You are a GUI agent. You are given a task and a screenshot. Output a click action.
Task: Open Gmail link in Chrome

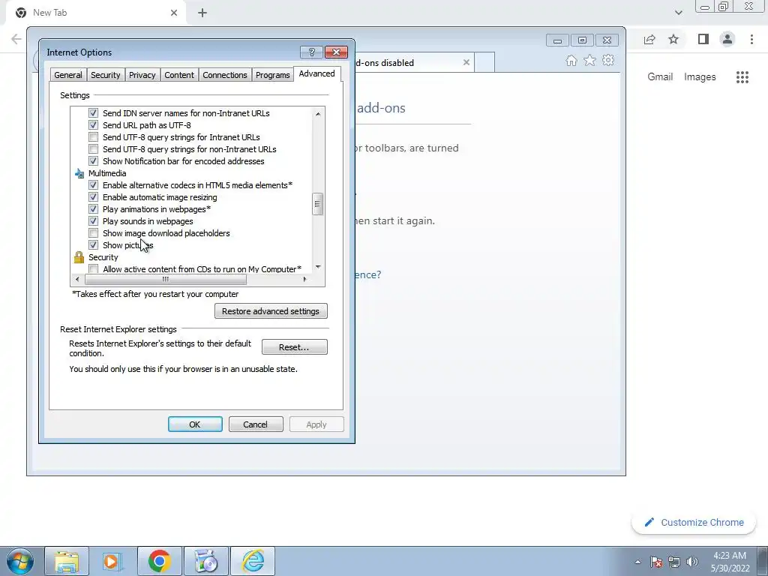660,77
